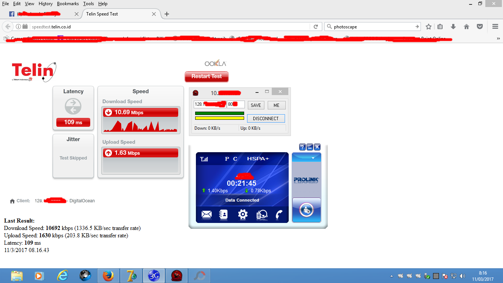Open the data usage statistics icon in Prolink
Viewport: 503px width, 283px height.
pyautogui.click(x=262, y=214)
